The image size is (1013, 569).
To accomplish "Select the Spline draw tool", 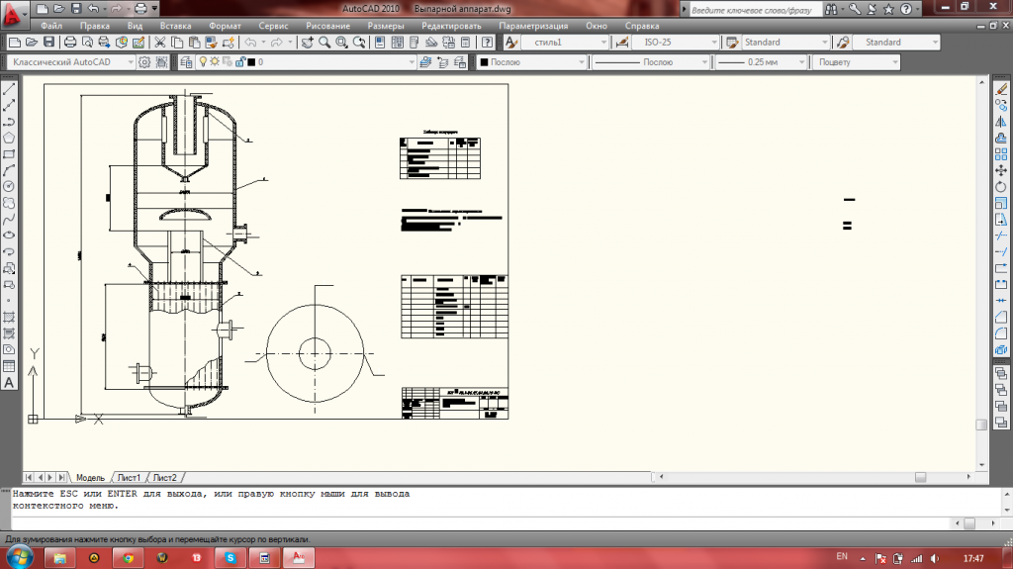I will pos(9,220).
